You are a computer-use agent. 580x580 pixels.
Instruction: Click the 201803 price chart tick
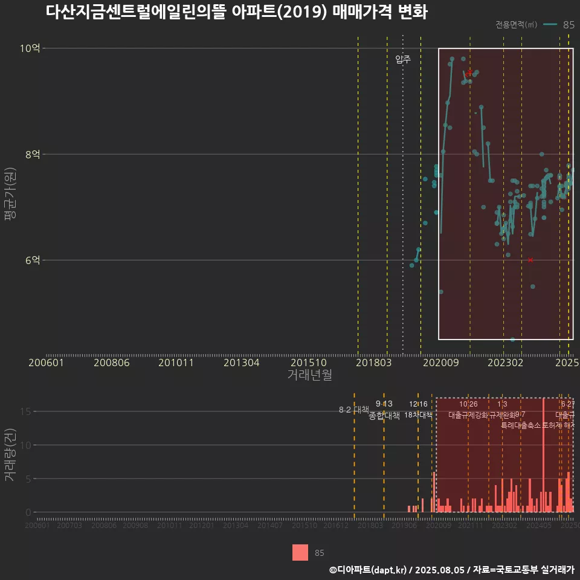tap(373, 362)
